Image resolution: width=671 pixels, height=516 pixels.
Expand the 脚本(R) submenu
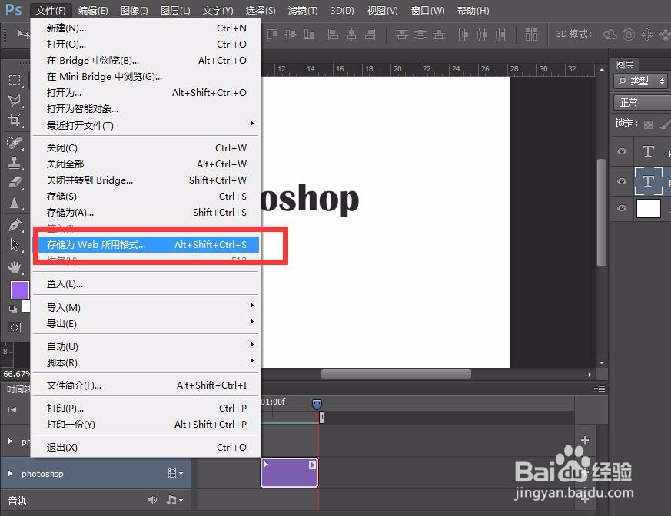146,363
